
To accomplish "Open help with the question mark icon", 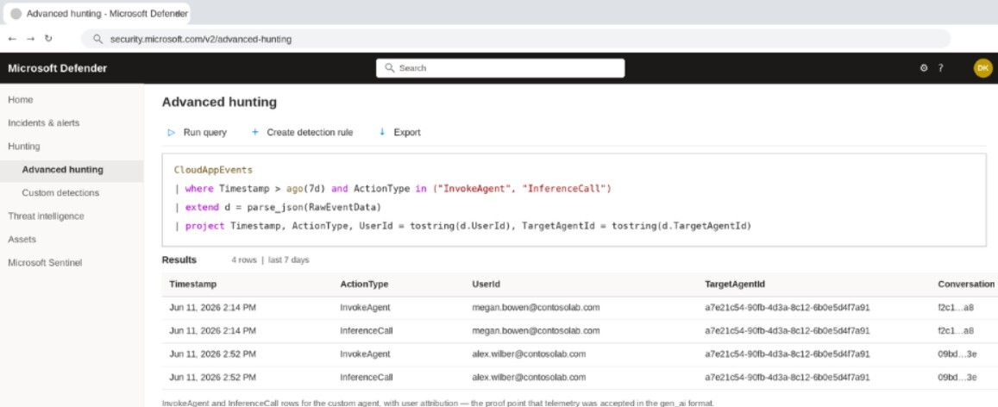I will 941,68.
